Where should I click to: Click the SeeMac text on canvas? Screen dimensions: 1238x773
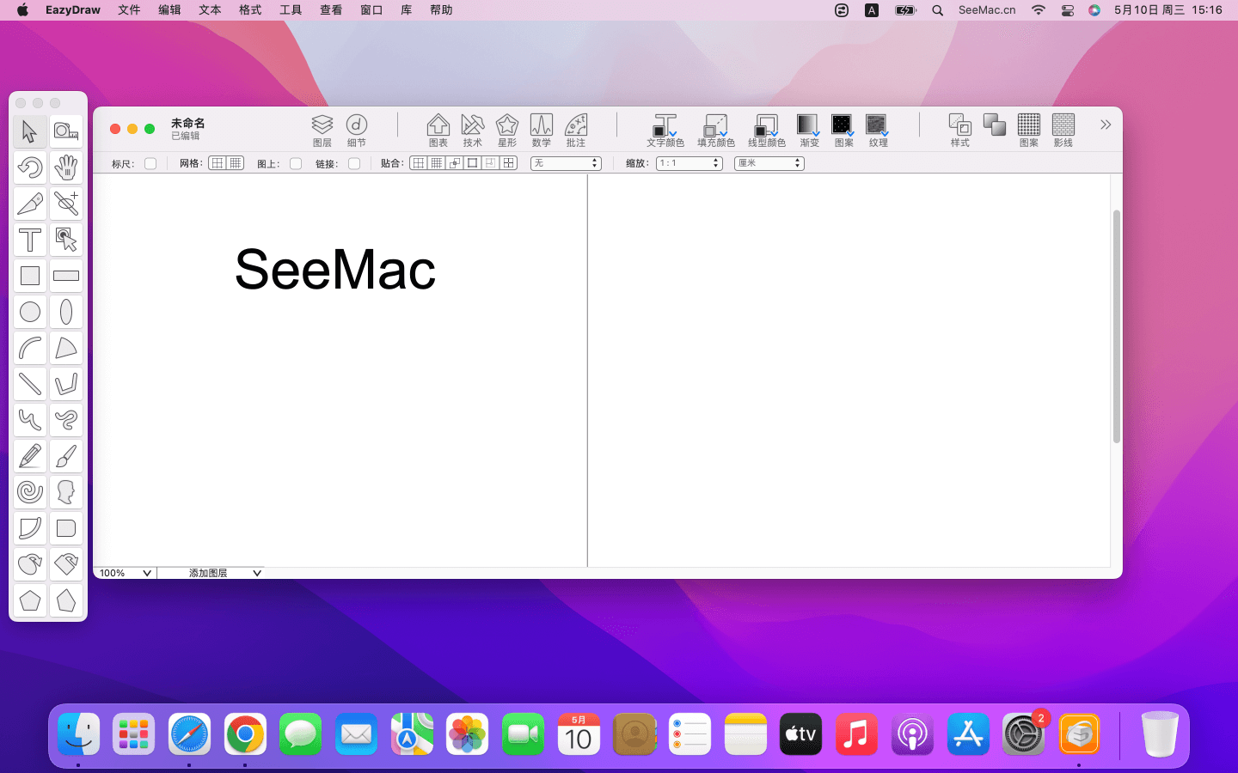click(x=335, y=270)
